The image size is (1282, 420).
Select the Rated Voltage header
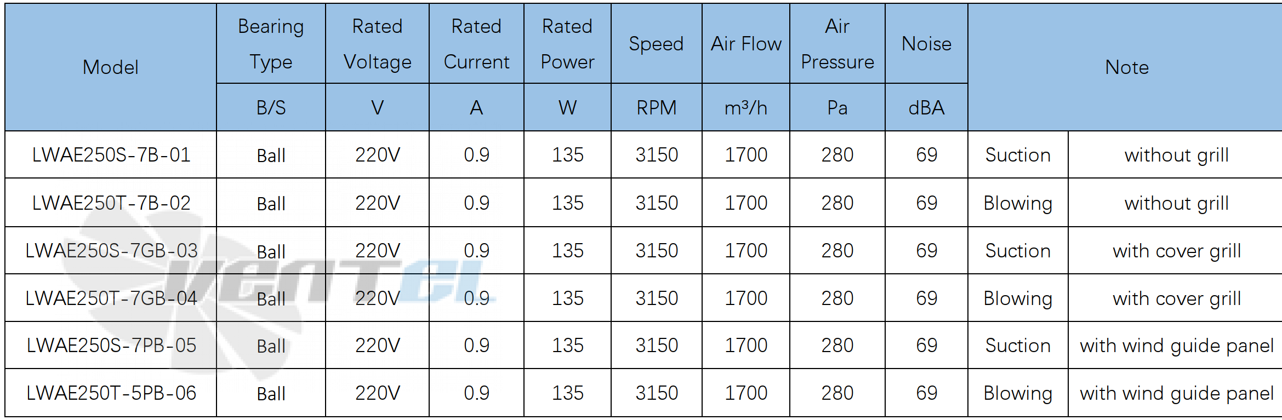click(377, 44)
